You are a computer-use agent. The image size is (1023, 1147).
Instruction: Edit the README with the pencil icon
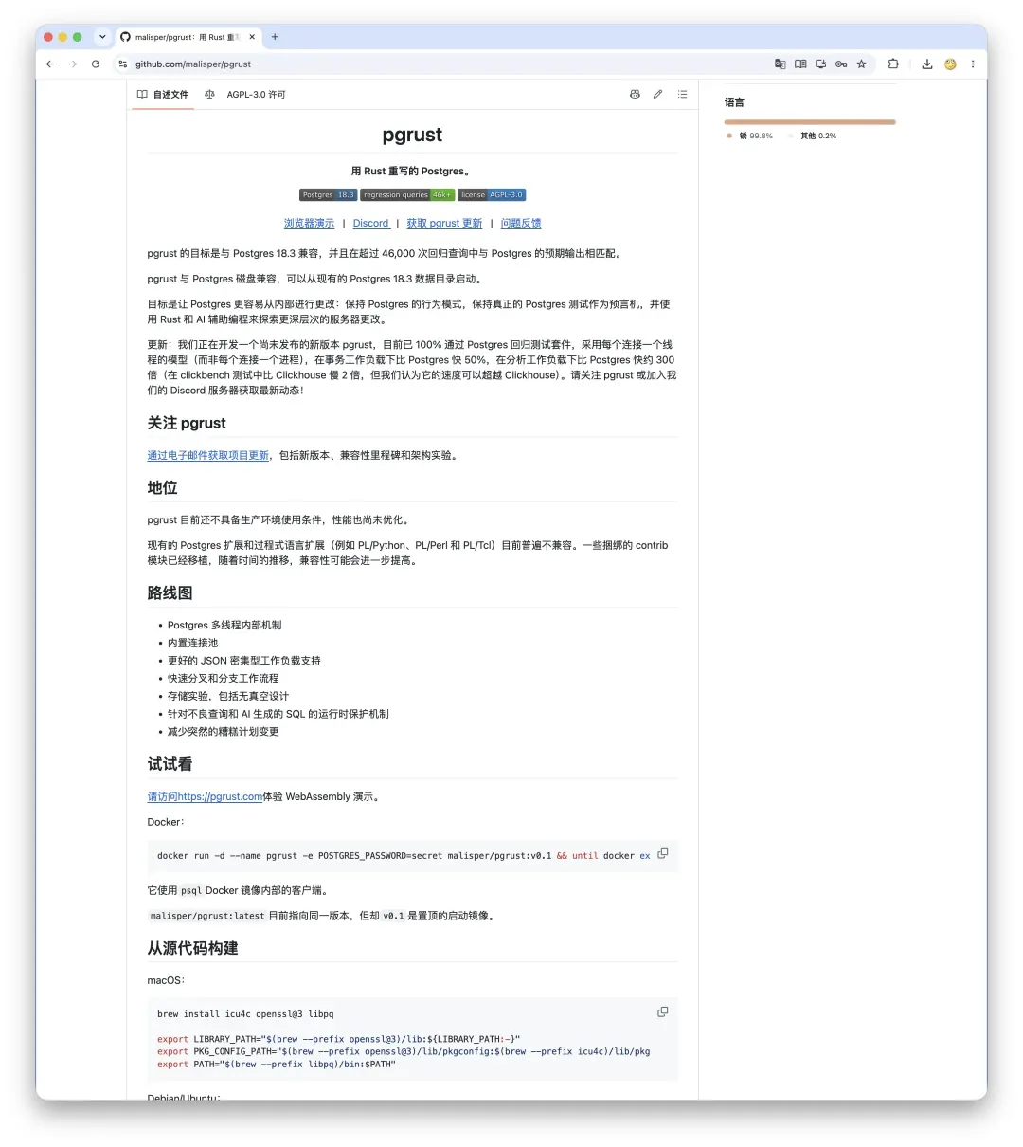657,95
